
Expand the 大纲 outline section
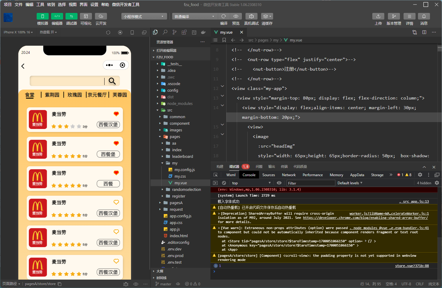180,271
